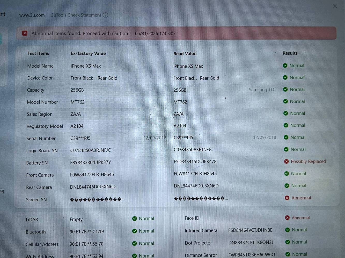Click the green check icon for Rear Camera
The image size is (345, 258).
(x=287, y=186)
